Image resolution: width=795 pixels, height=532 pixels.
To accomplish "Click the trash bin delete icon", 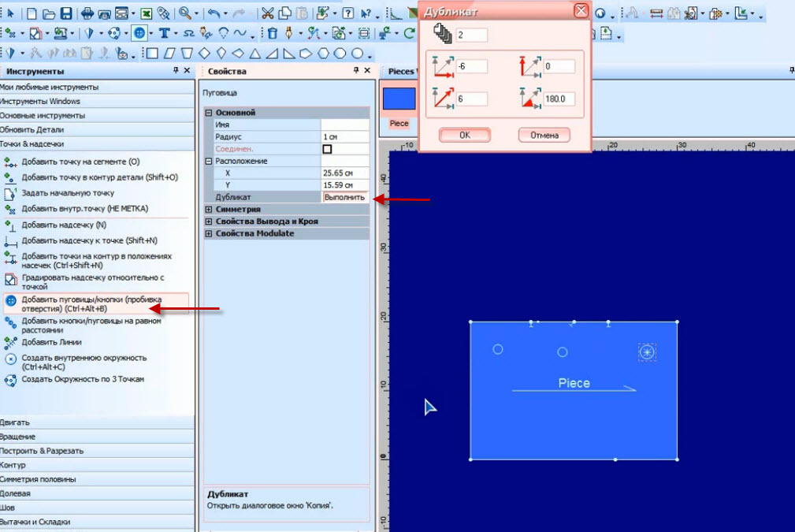I will click(x=273, y=33).
